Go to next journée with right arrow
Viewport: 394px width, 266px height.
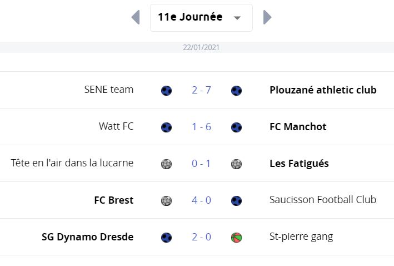coord(267,17)
